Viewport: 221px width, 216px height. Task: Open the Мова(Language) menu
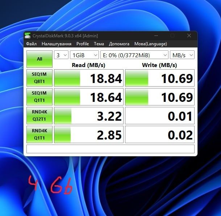point(151,44)
